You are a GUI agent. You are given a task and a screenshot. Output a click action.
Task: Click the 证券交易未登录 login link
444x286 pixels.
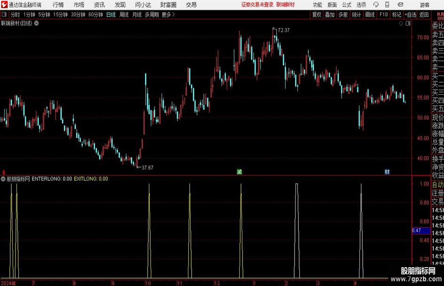257,5
